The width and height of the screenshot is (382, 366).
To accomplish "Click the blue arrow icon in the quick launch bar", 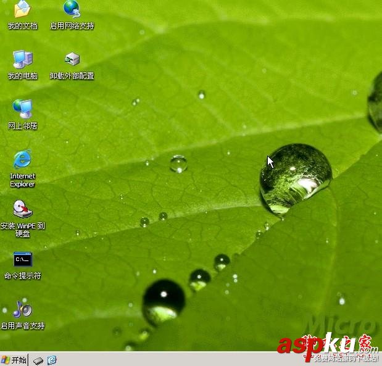I will 52,360.
